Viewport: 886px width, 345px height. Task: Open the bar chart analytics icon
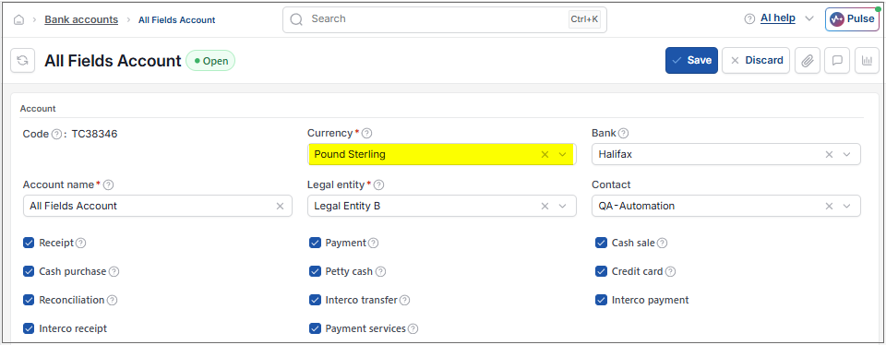coord(867,60)
